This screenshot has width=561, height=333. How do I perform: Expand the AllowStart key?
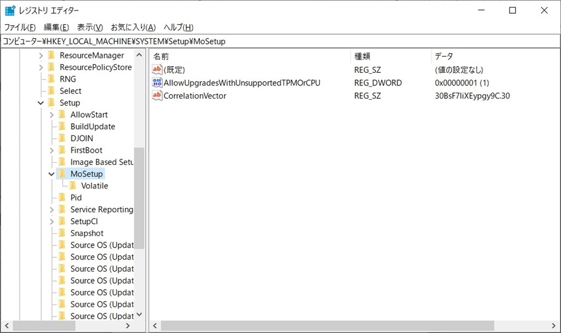(51, 115)
